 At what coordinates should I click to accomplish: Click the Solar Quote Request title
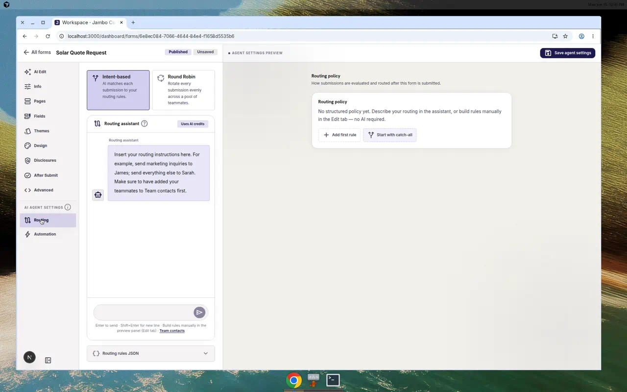point(81,53)
